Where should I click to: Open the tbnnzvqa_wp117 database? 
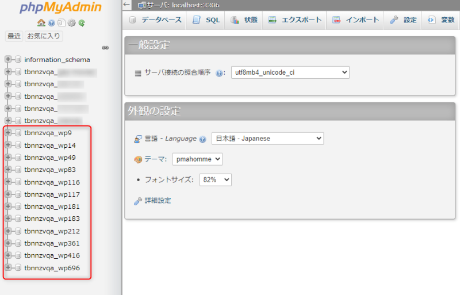[x=52, y=194]
